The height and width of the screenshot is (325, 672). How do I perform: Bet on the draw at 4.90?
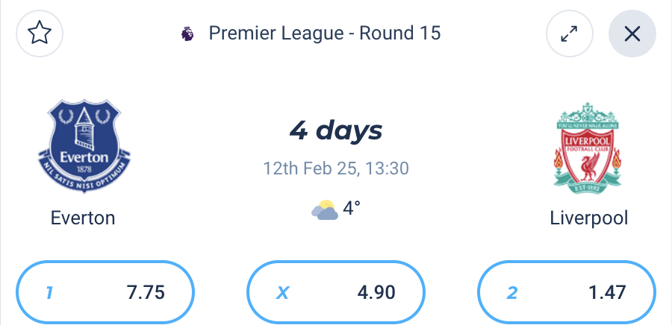[336, 292]
